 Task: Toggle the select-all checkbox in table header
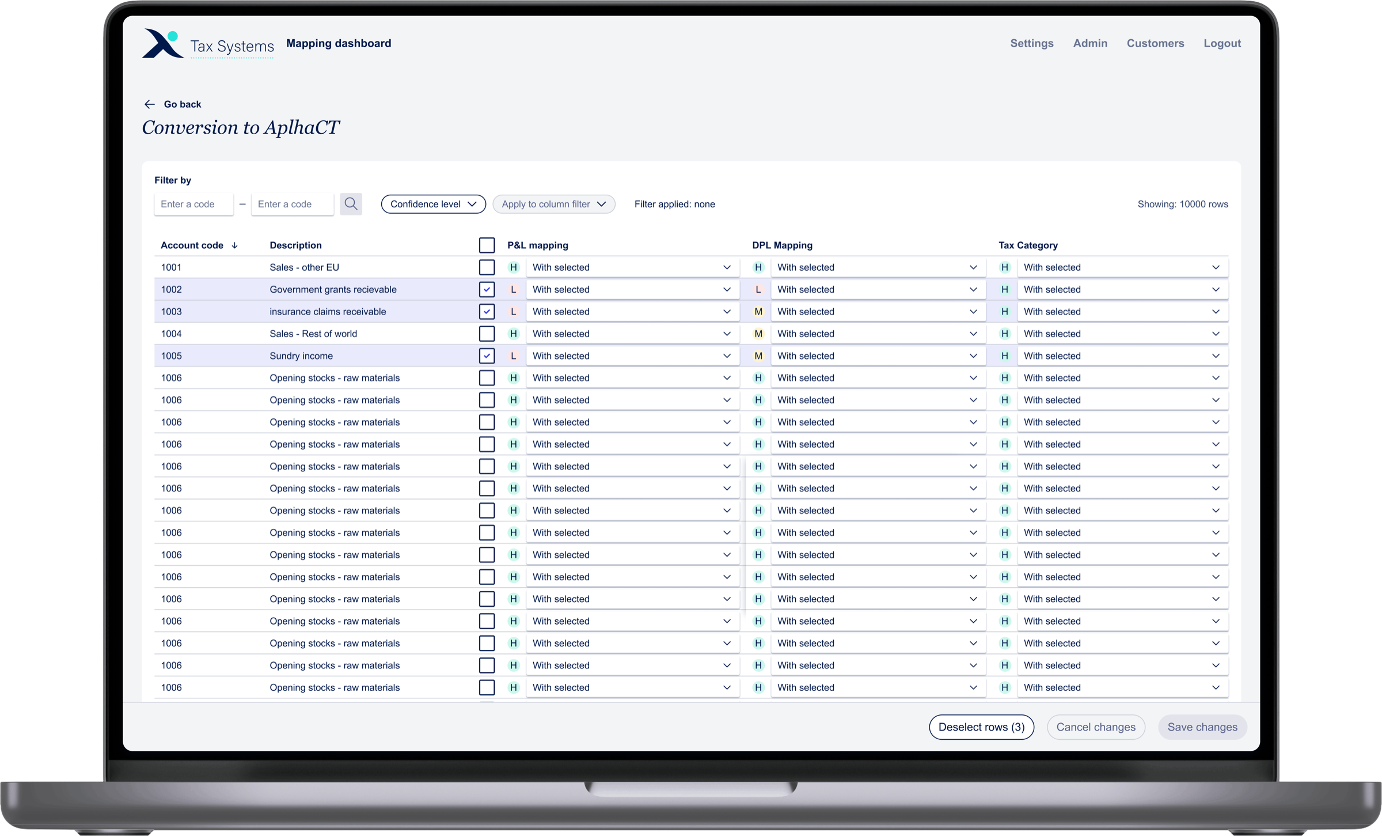point(487,245)
